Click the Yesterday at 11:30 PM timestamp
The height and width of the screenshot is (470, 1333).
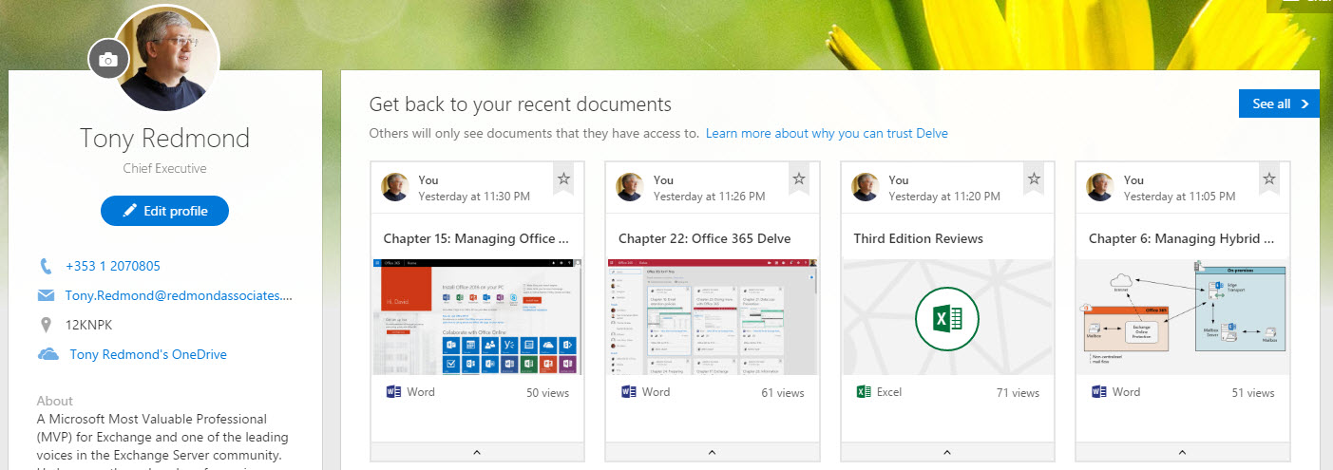(x=474, y=197)
